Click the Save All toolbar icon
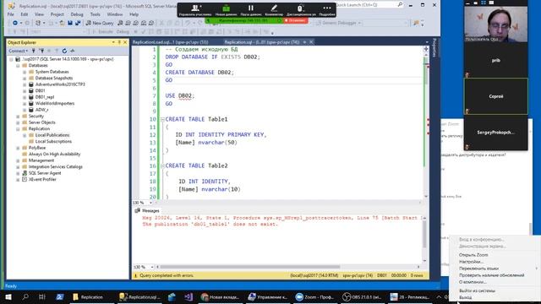 point(78,23)
